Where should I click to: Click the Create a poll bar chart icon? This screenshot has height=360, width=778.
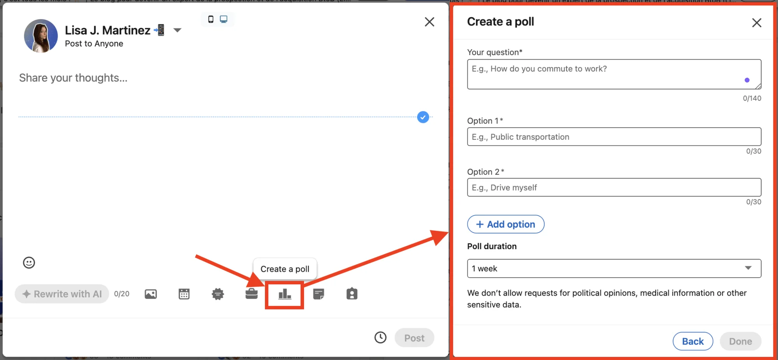click(x=285, y=294)
